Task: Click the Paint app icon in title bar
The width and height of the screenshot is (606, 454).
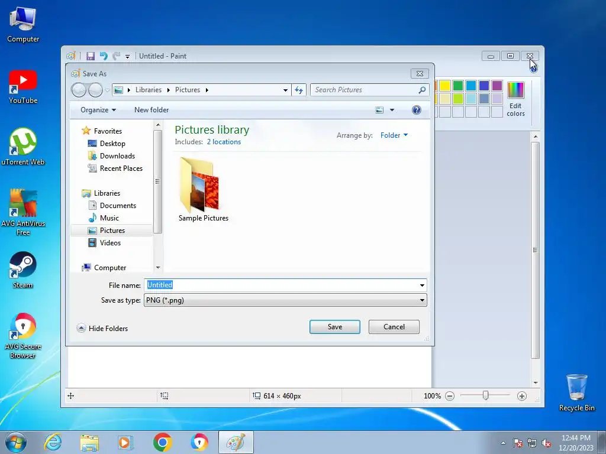Action: pos(71,56)
